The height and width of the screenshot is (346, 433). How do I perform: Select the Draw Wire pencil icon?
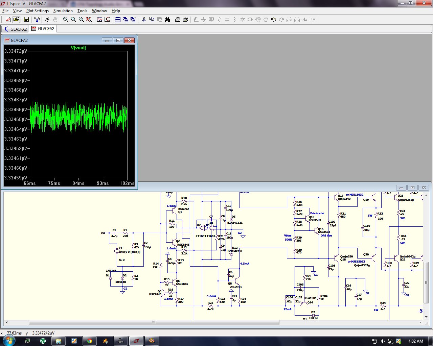196,20
